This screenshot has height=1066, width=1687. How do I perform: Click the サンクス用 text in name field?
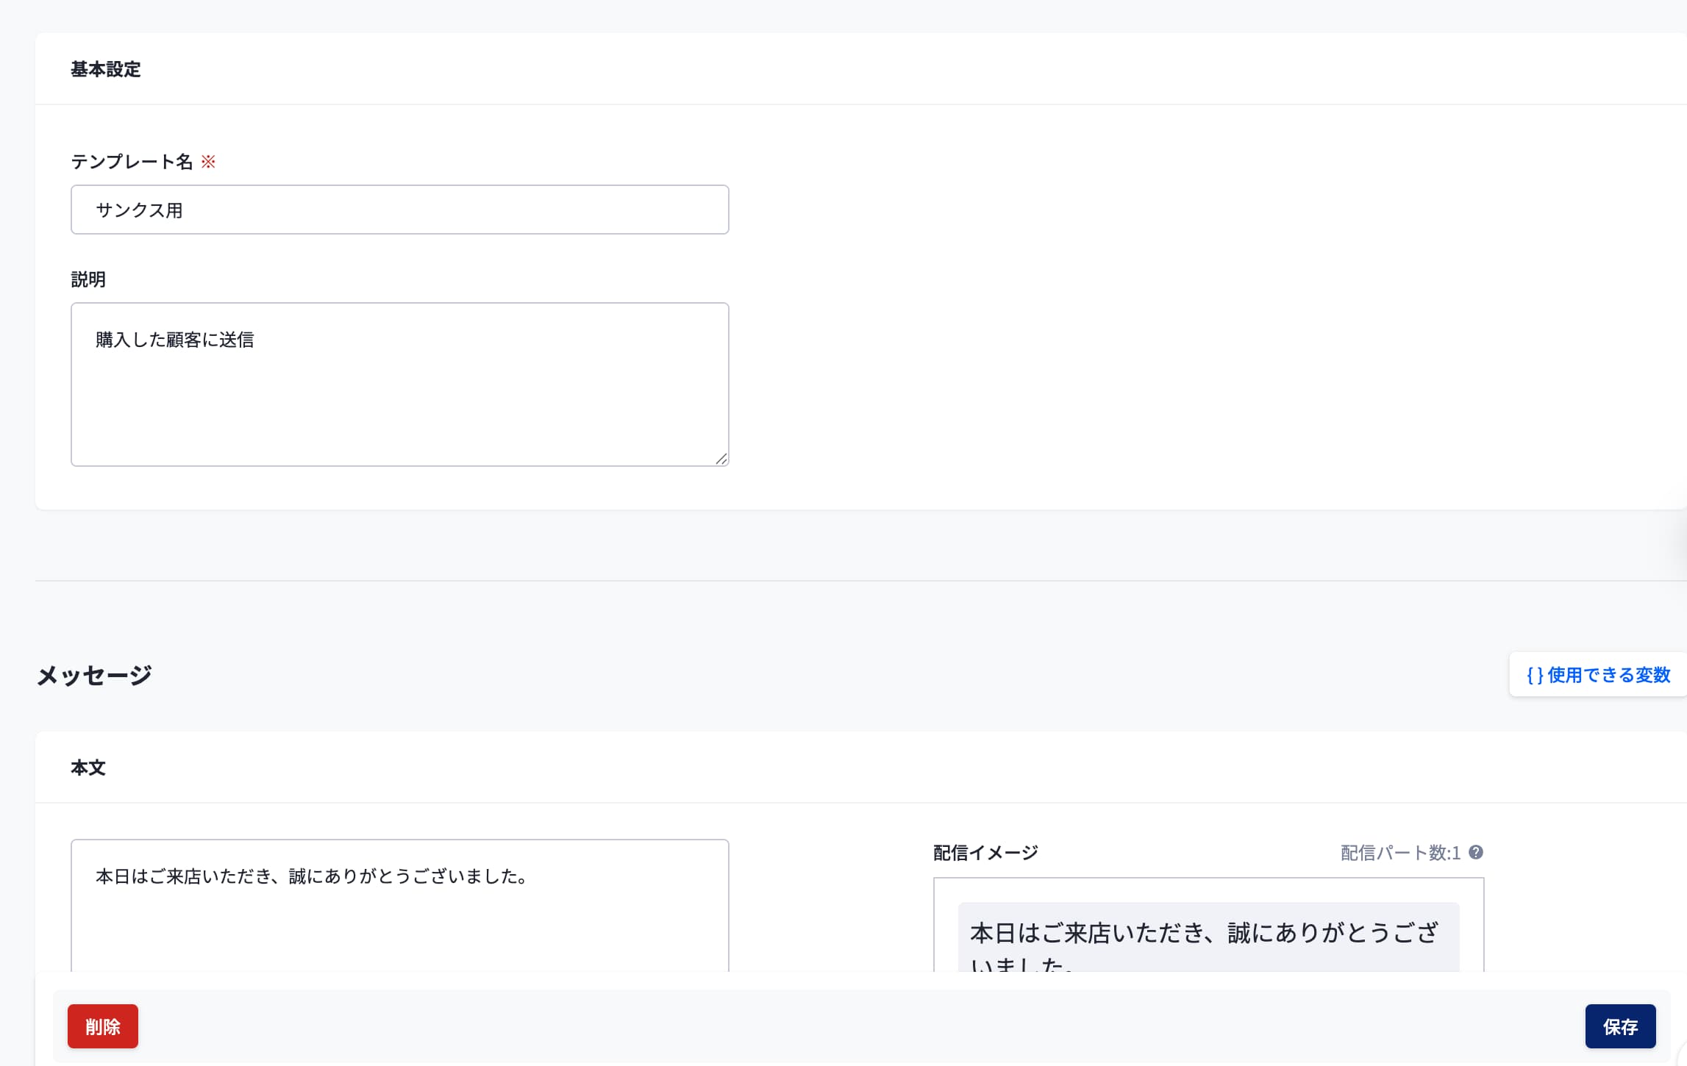tap(139, 210)
